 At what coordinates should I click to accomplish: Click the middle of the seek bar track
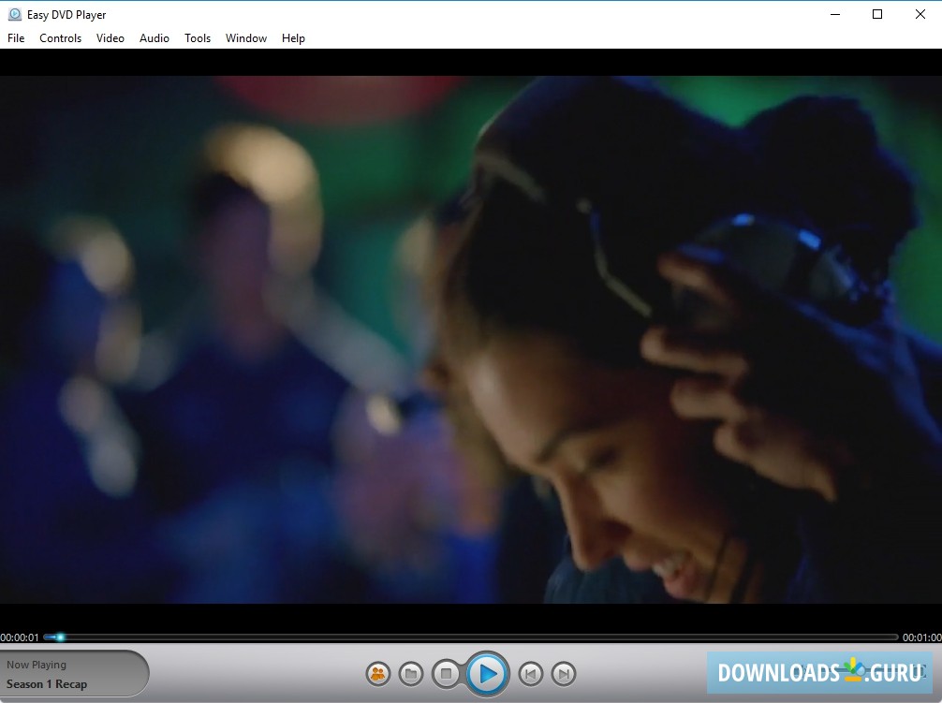pyautogui.click(x=471, y=637)
